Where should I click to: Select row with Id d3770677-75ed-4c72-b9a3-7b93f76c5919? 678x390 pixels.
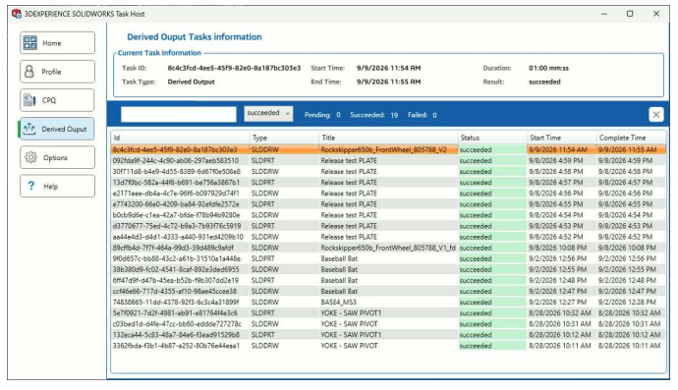click(388, 226)
